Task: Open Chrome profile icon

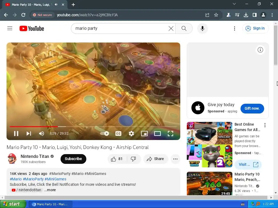Action: click(263, 15)
